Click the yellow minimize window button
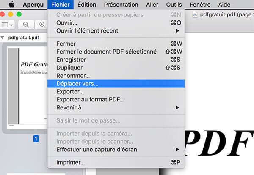 click(x=11, y=14)
